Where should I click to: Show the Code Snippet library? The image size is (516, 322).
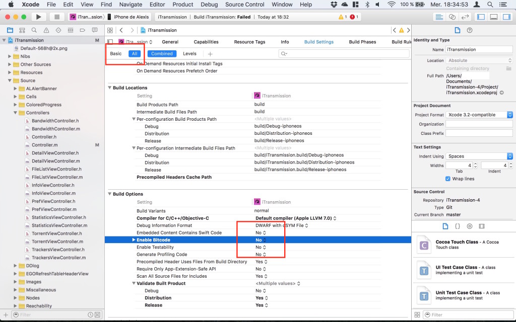click(458, 226)
